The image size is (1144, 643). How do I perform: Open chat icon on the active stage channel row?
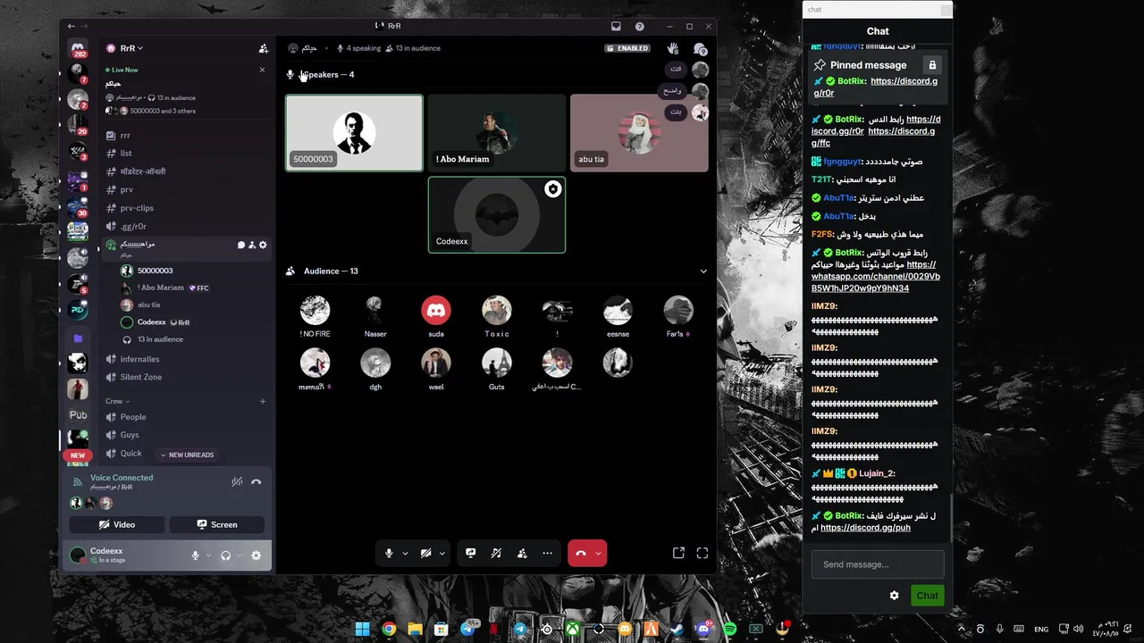coord(240,245)
